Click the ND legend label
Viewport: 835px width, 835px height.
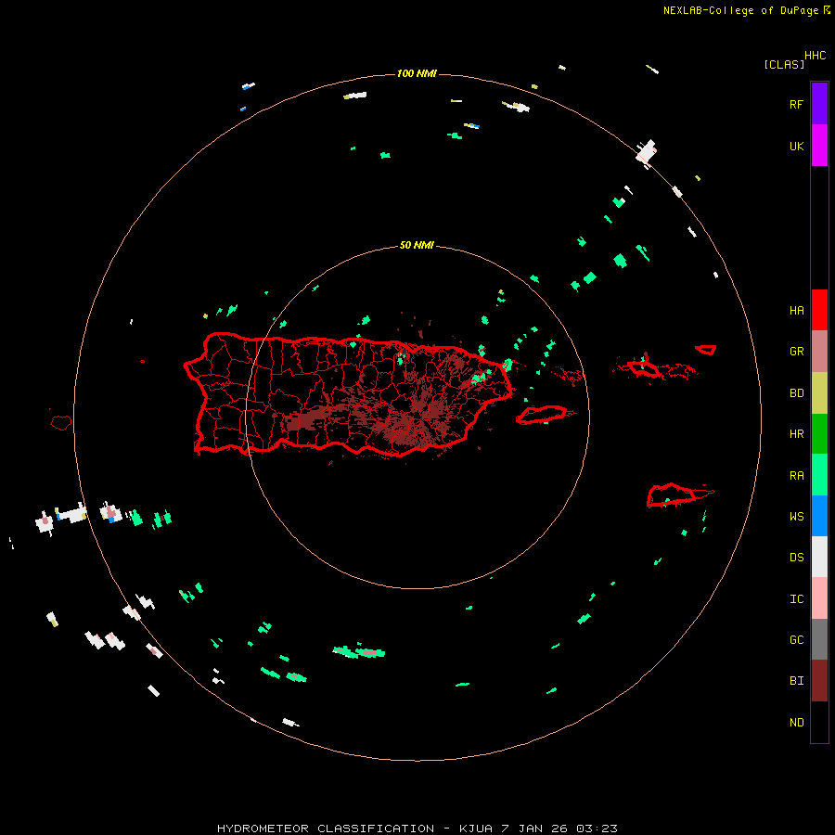click(x=796, y=723)
